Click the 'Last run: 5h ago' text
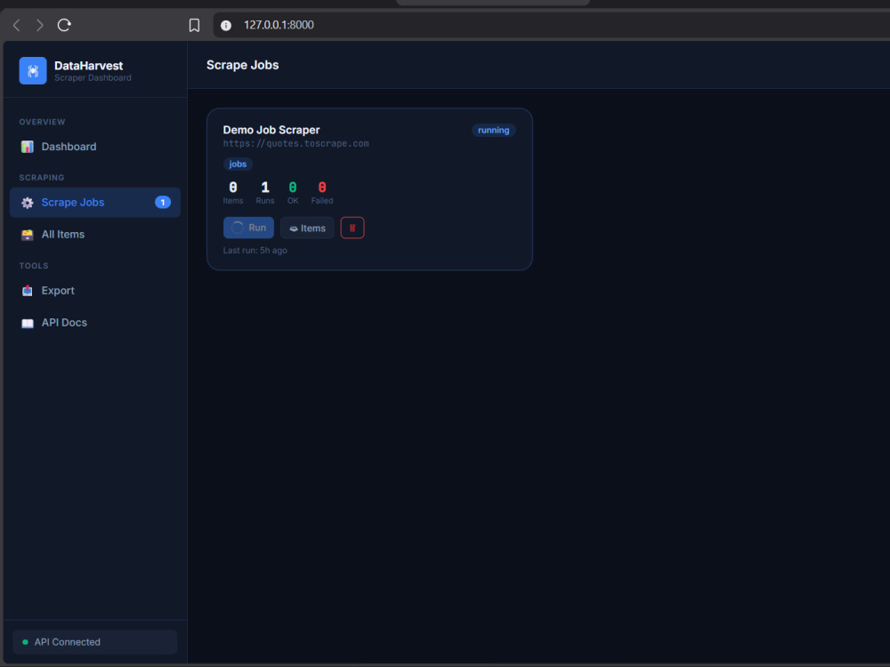890x667 pixels. pyautogui.click(x=255, y=250)
